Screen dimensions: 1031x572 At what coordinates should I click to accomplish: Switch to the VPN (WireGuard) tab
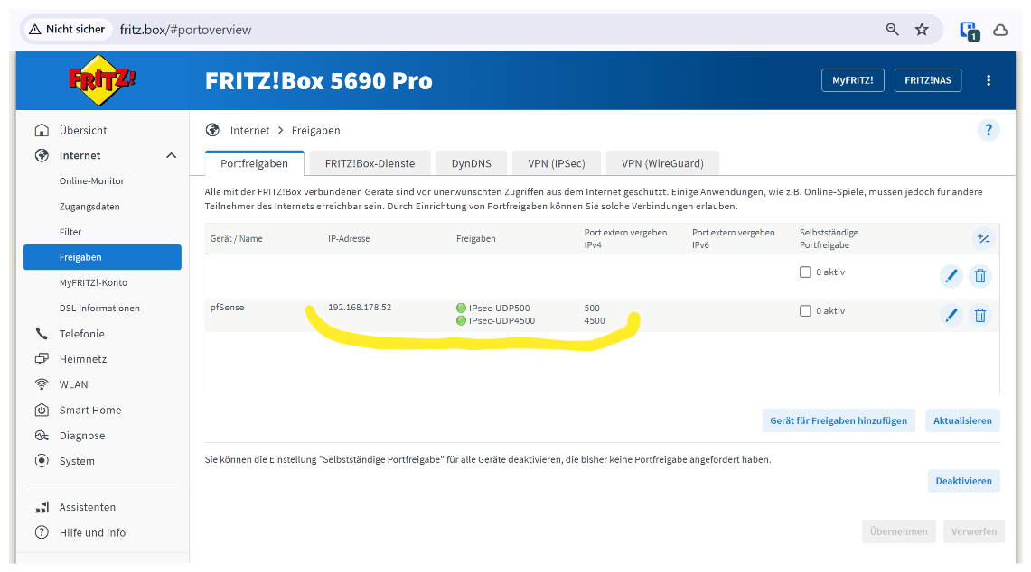point(661,163)
